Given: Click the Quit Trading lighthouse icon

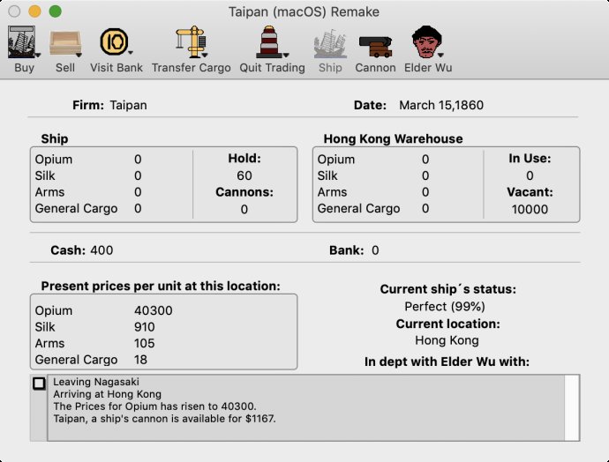Looking at the screenshot, I should tap(269, 42).
